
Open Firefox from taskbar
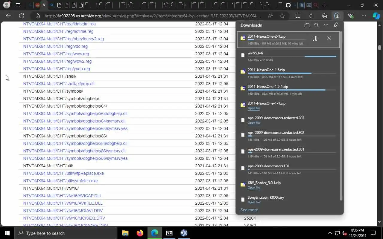click(x=140, y=233)
